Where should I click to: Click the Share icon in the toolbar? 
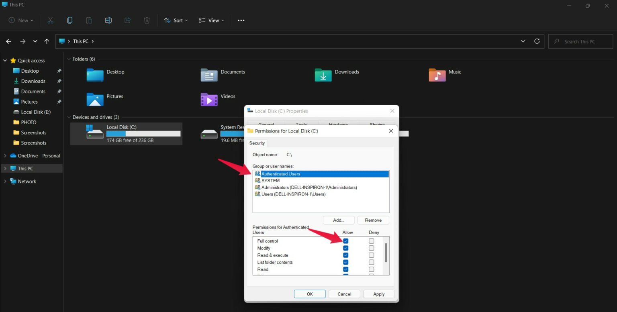click(x=127, y=20)
